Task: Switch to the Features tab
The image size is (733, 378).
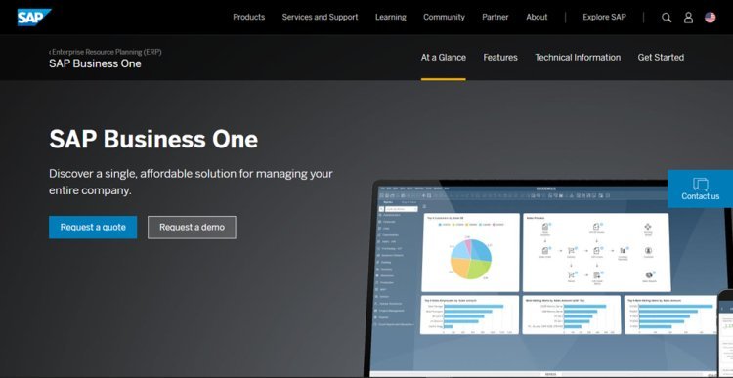Action: point(500,58)
